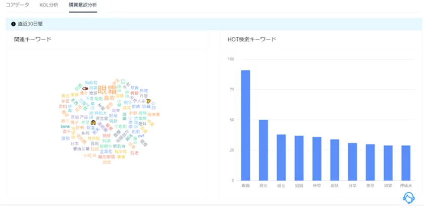
Task: Click the info icon beside 直近30日間
Action: point(13,24)
